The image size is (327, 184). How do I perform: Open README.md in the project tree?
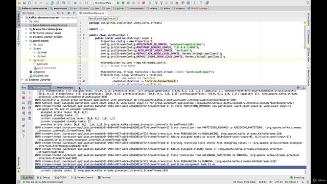pos(39,76)
